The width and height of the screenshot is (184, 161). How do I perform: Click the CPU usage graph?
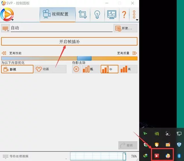[x=98, y=156]
